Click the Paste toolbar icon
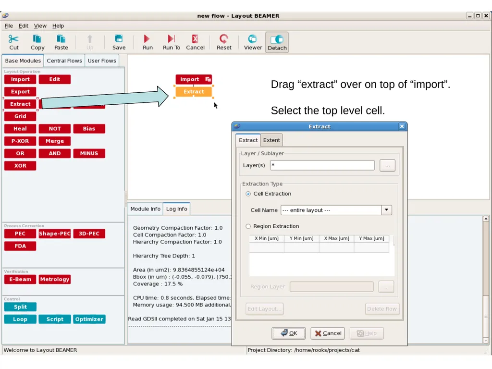 61,39
